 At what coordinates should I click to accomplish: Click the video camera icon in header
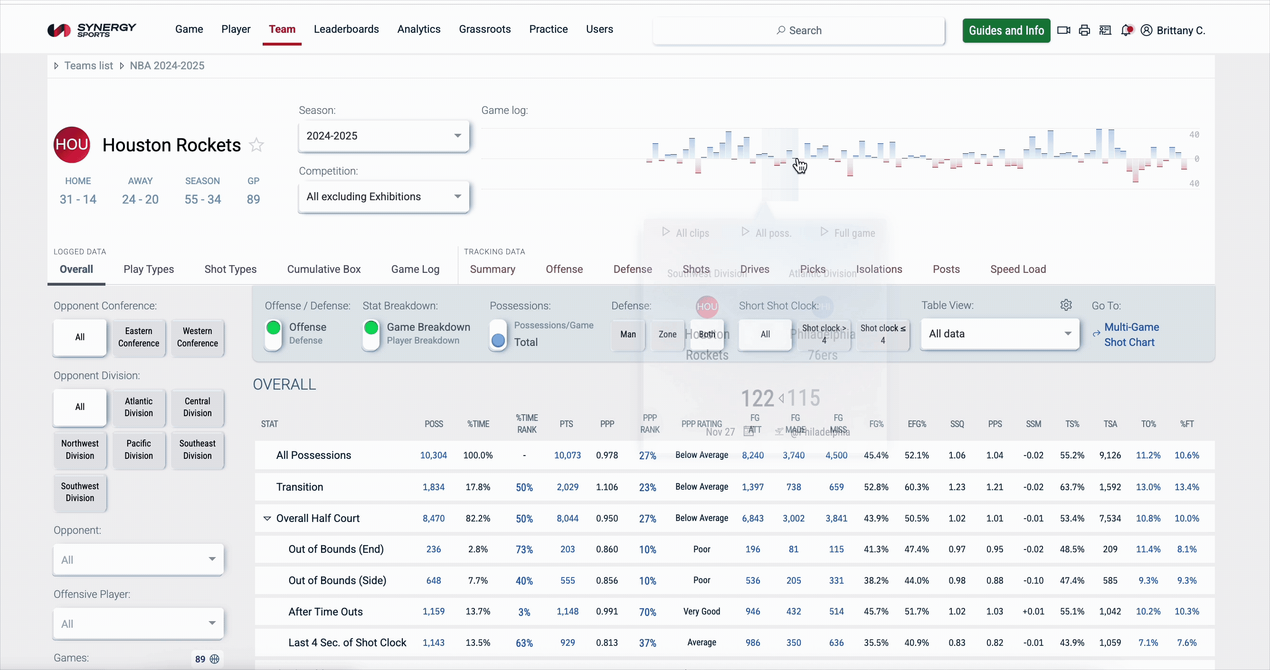(1063, 30)
